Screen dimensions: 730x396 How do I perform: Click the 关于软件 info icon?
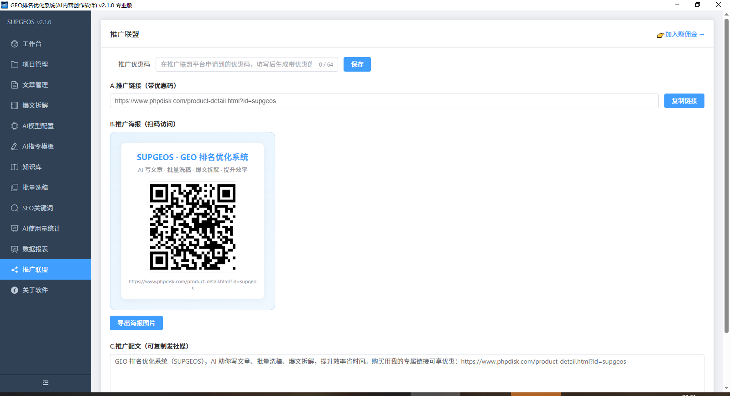coord(15,290)
